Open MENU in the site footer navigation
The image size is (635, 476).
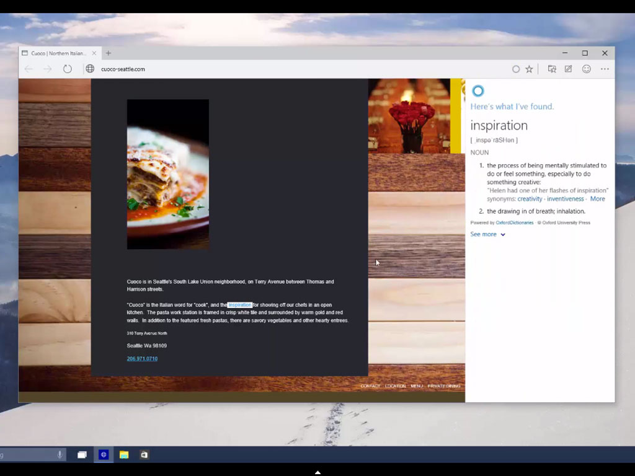tap(417, 386)
